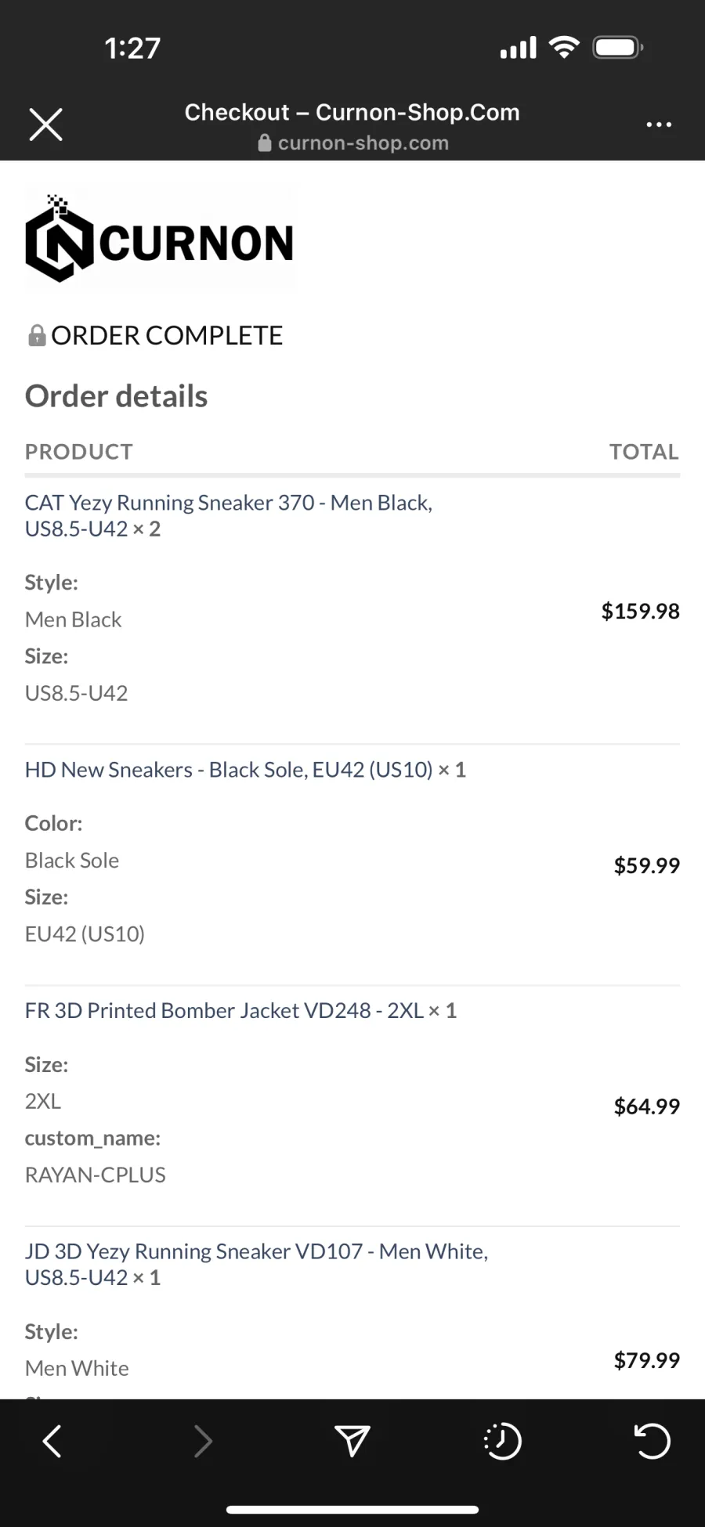Tap the Checkout – Curnon-Shop.Com page title
This screenshot has width=705, height=1527.
coord(352,112)
